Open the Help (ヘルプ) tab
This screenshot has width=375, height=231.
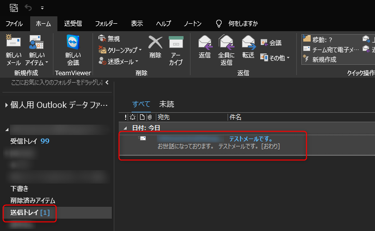164,23
